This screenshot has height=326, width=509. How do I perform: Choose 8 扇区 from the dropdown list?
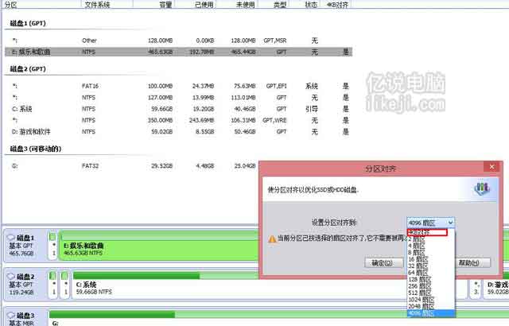431,252
